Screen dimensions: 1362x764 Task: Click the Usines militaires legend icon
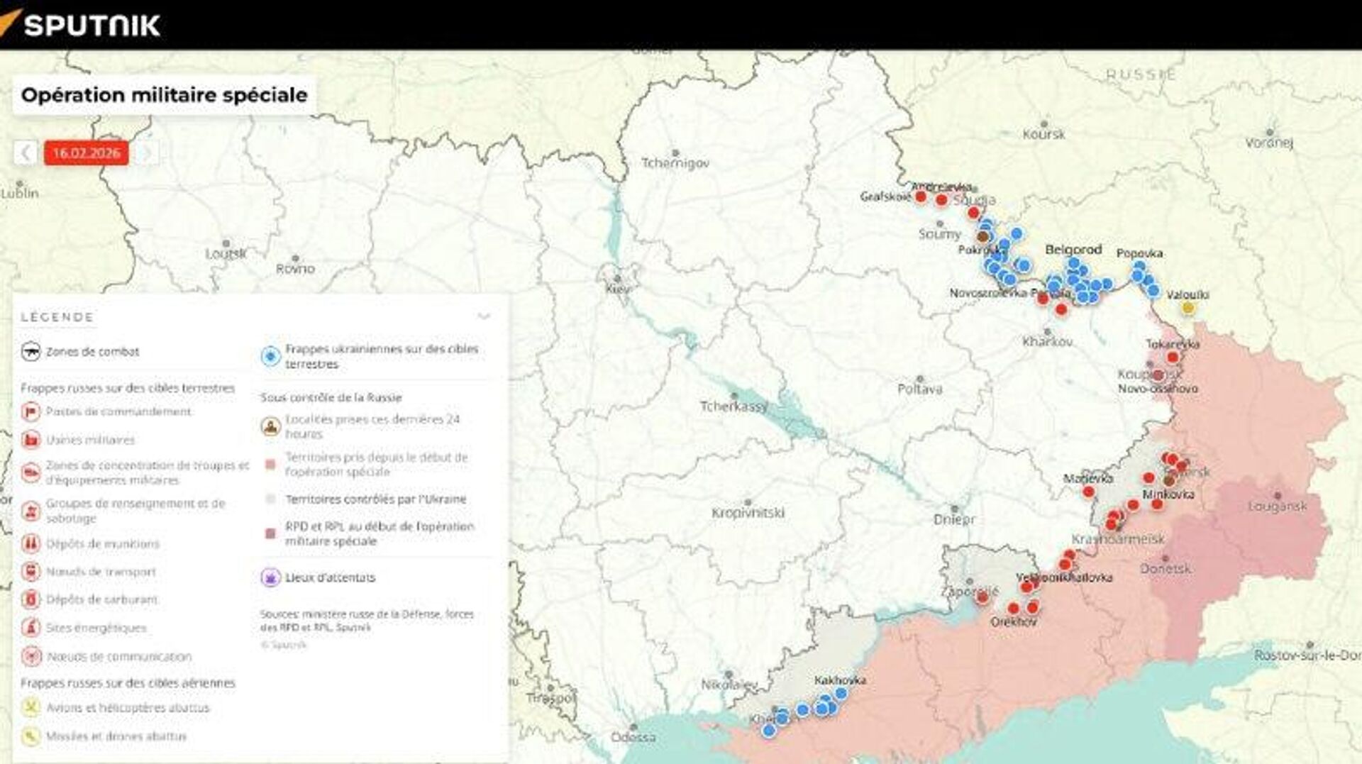[x=31, y=440]
